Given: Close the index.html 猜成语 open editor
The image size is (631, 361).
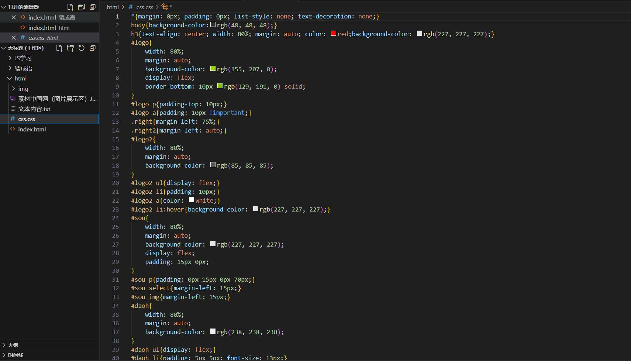Looking at the screenshot, I should 14,17.
